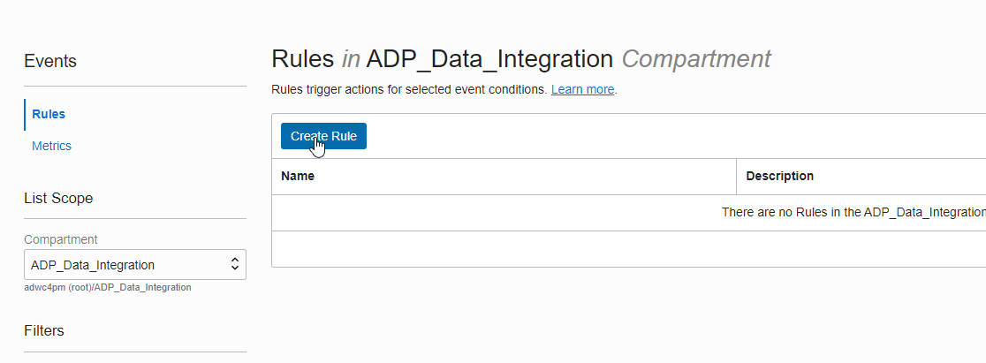Select Rules in the Events sidebar

coord(49,114)
